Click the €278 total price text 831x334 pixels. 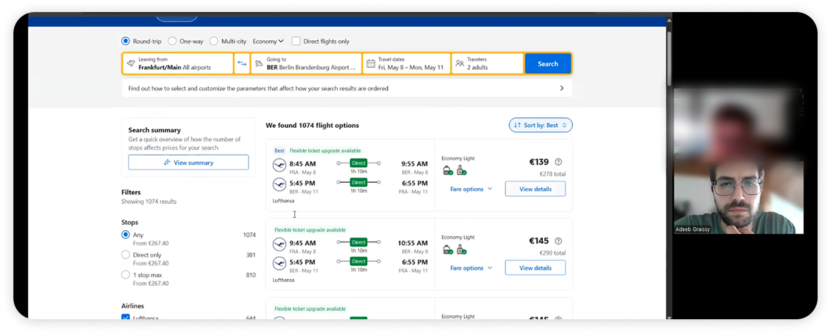tap(552, 174)
